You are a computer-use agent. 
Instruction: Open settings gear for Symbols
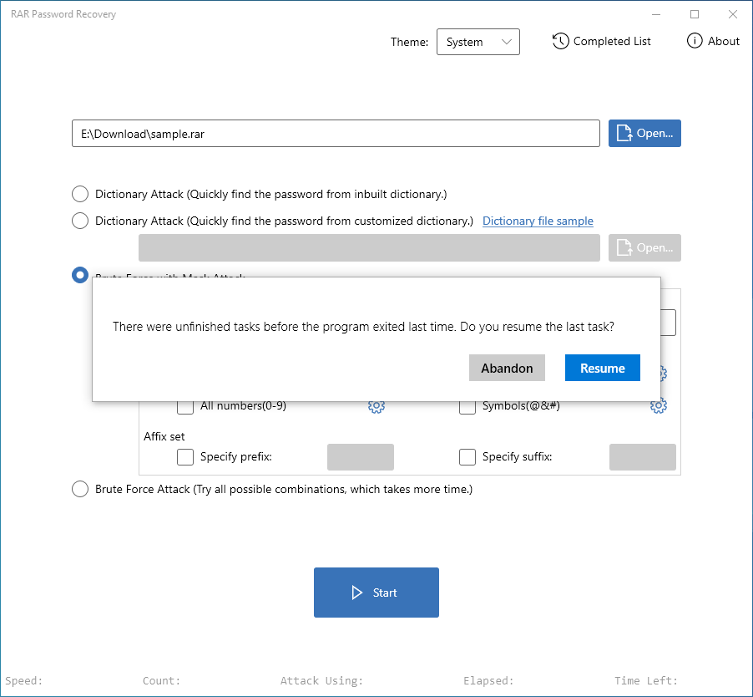[x=659, y=405]
